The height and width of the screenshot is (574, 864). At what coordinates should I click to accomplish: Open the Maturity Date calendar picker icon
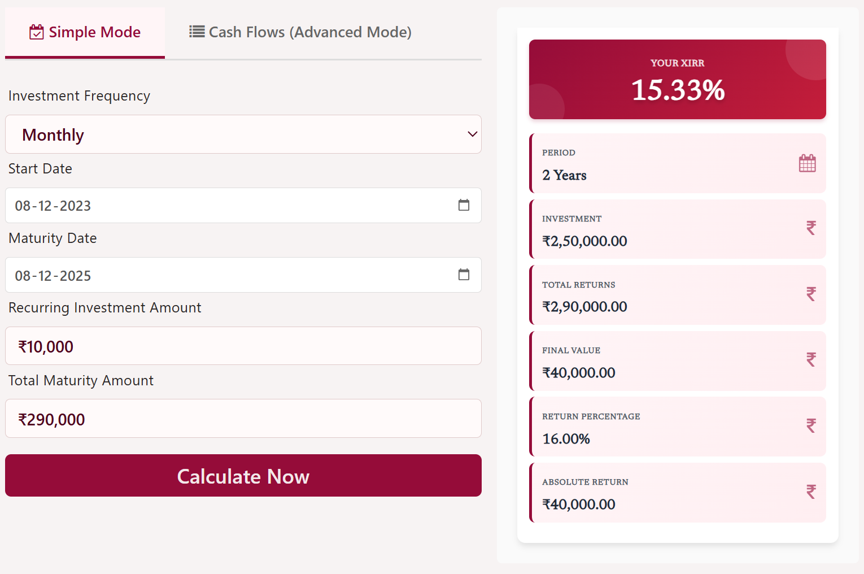point(464,275)
